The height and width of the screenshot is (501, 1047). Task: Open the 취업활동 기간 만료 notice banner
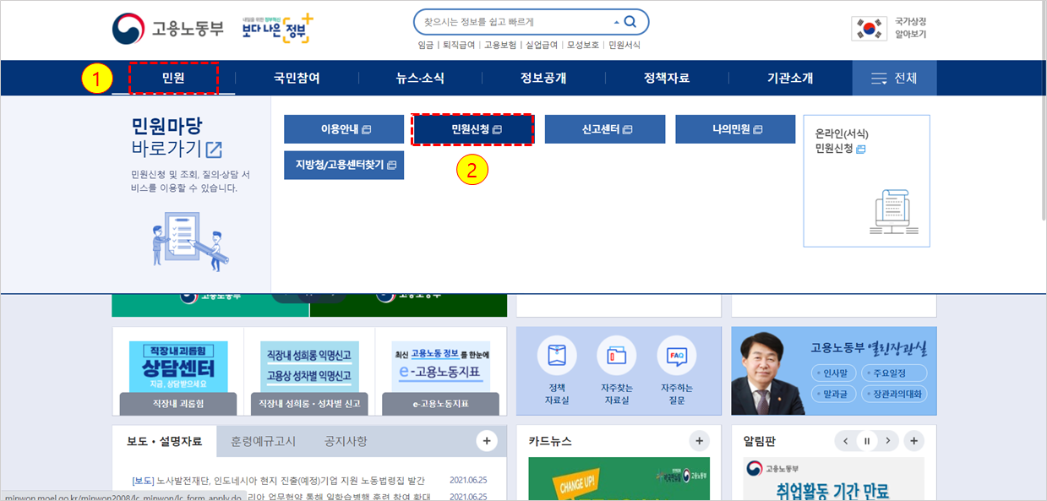[x=834, y=479]
